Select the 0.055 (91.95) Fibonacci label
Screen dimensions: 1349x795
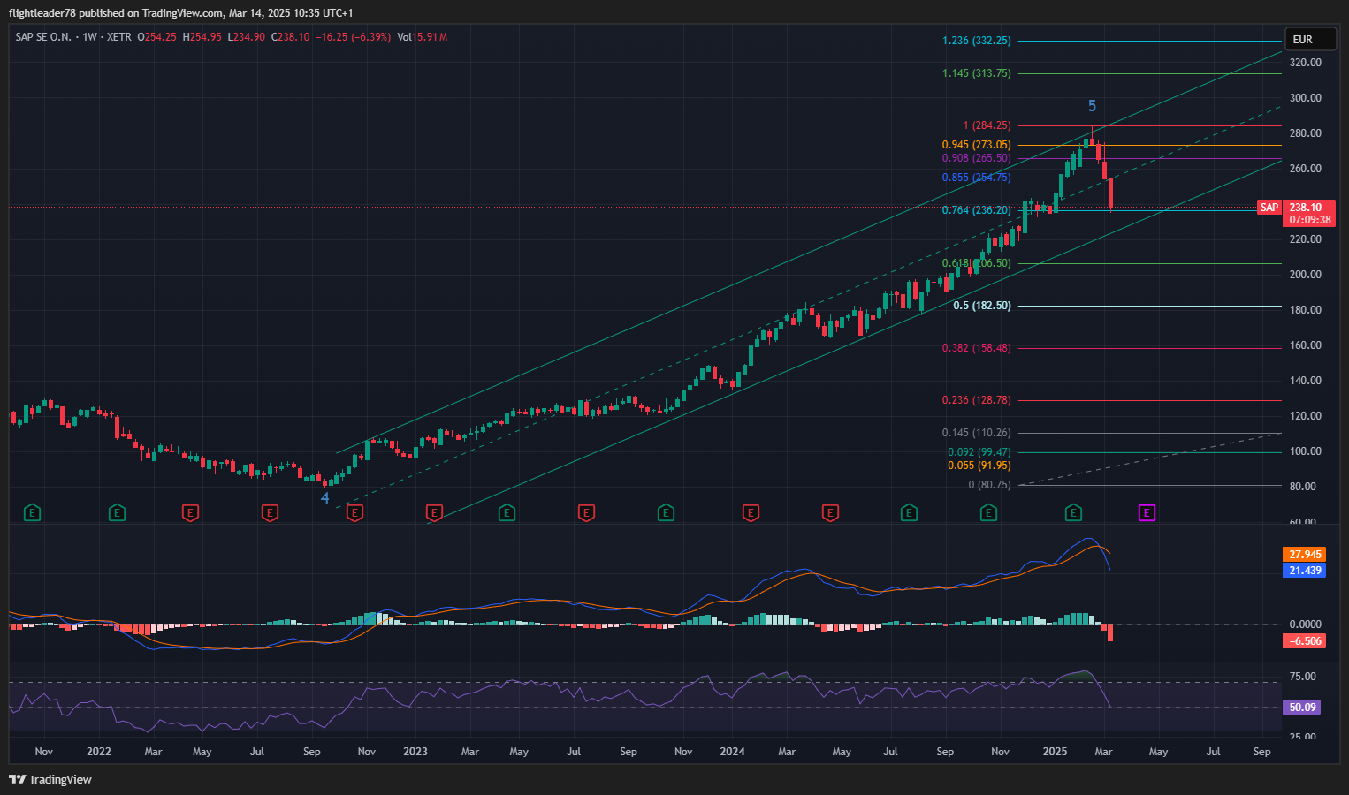pos(979,466)
